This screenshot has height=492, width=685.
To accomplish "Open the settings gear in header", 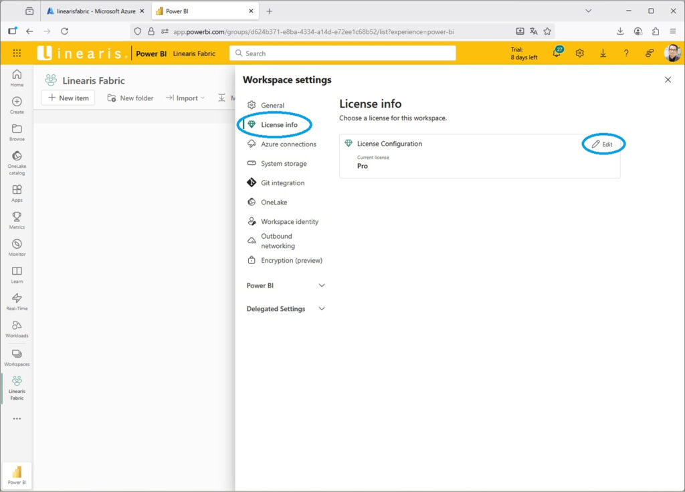I will (580, 53).
